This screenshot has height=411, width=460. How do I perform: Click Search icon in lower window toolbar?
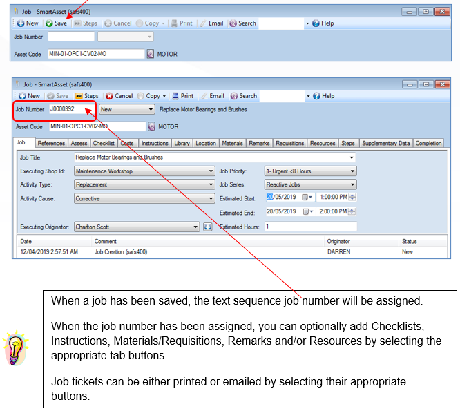tap(234, 96)
